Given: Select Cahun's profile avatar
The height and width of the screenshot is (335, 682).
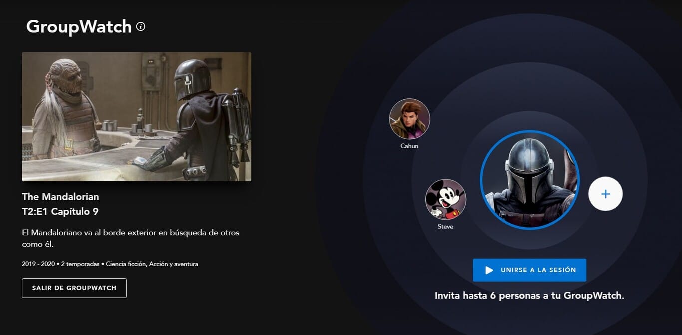Looking at the screenshot, I should pos(409,119).
